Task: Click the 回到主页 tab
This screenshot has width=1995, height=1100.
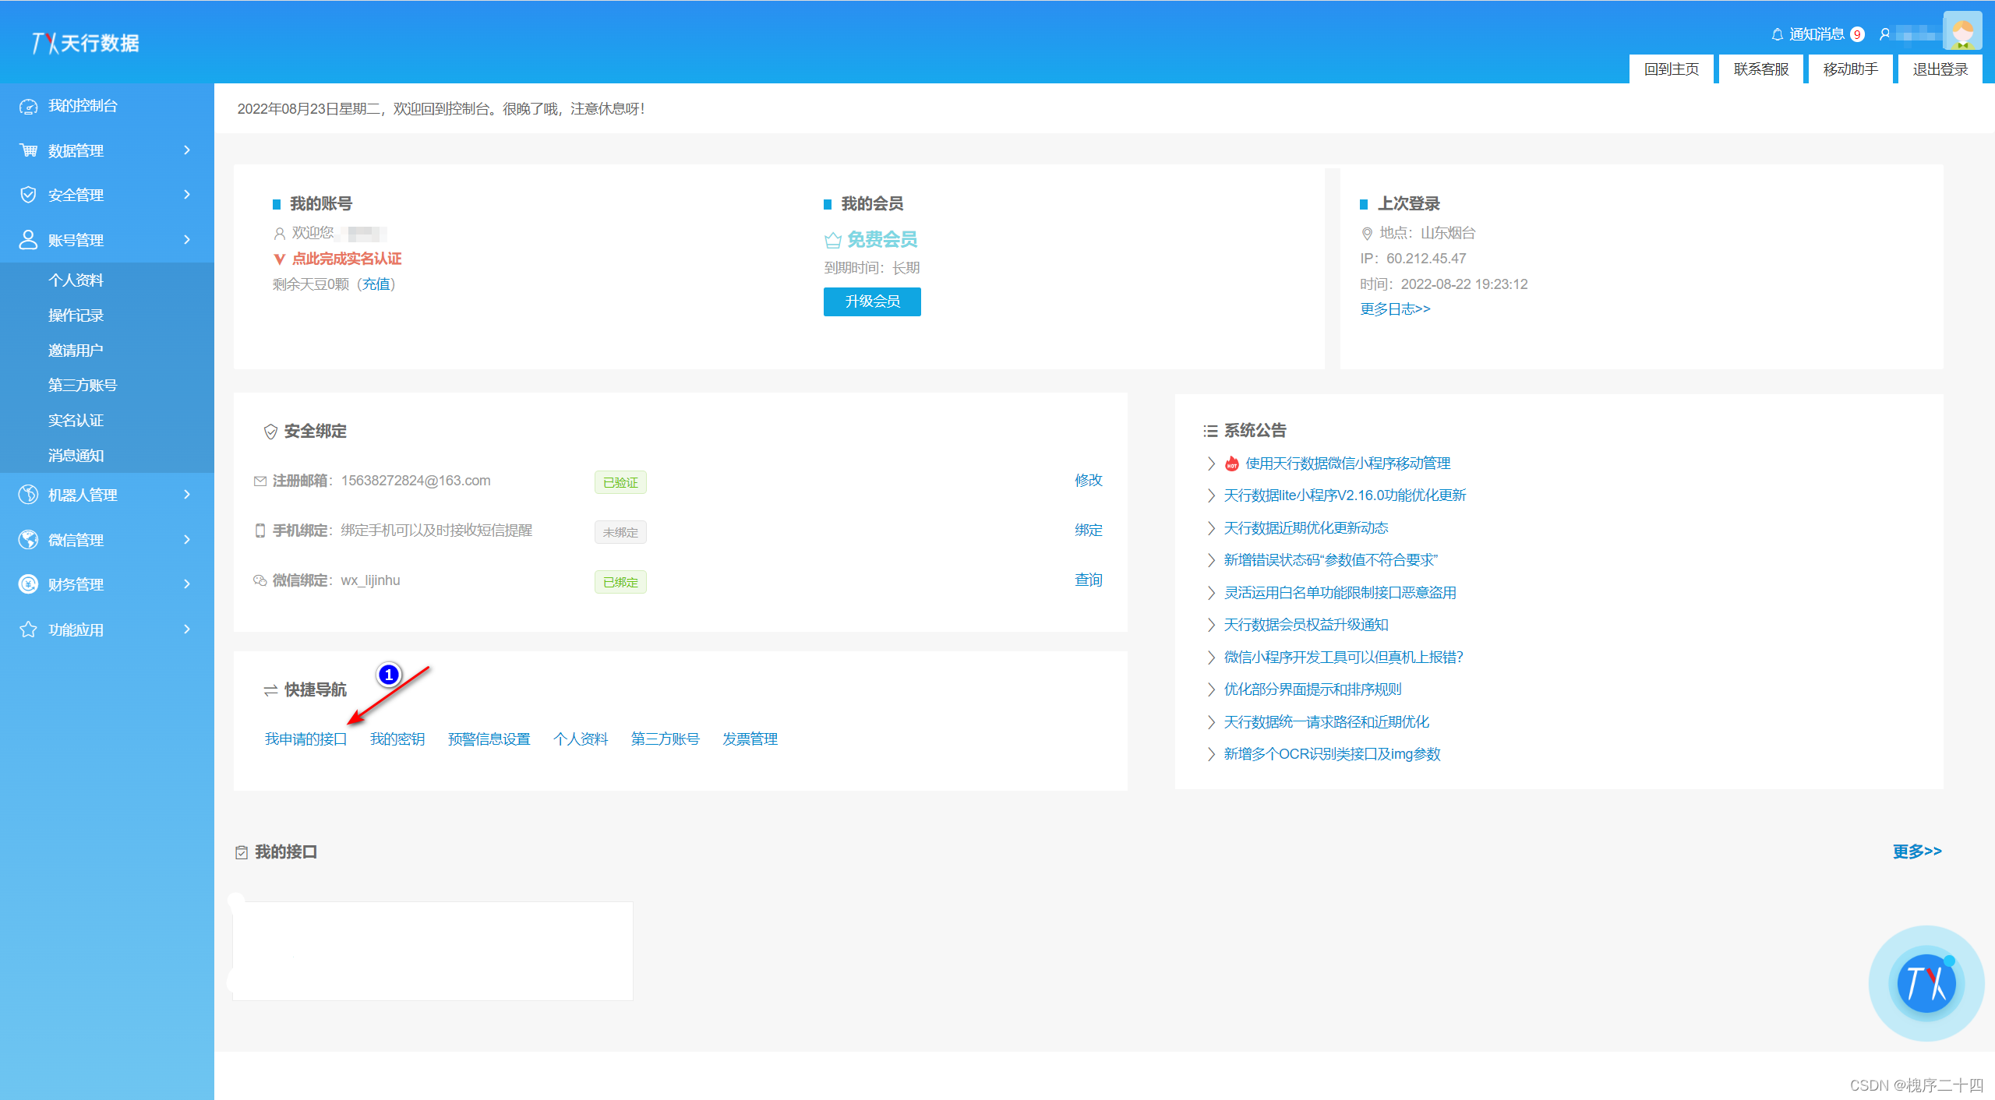Action: pyautogui.click(x=1671, y=69)
